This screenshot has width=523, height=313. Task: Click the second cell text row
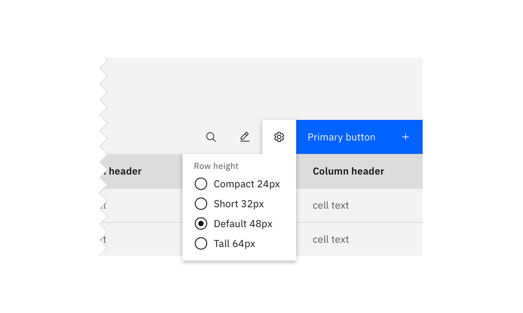[x=331, y=239]
